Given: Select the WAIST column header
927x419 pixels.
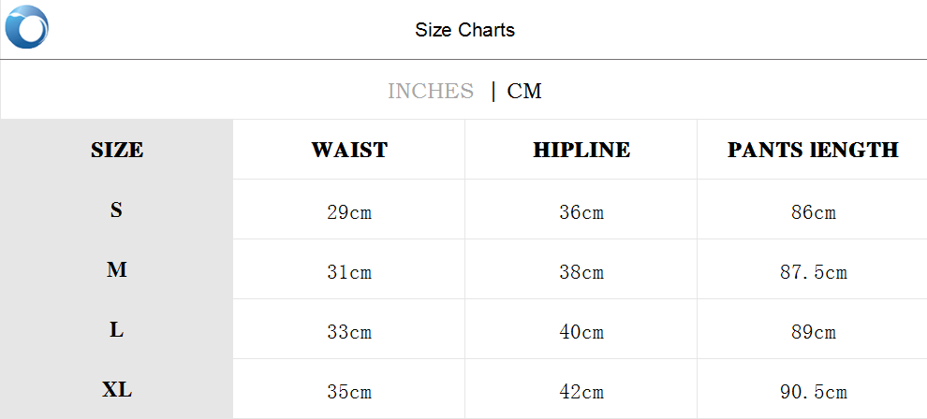Looking at the screenshot, I should 349,150.
